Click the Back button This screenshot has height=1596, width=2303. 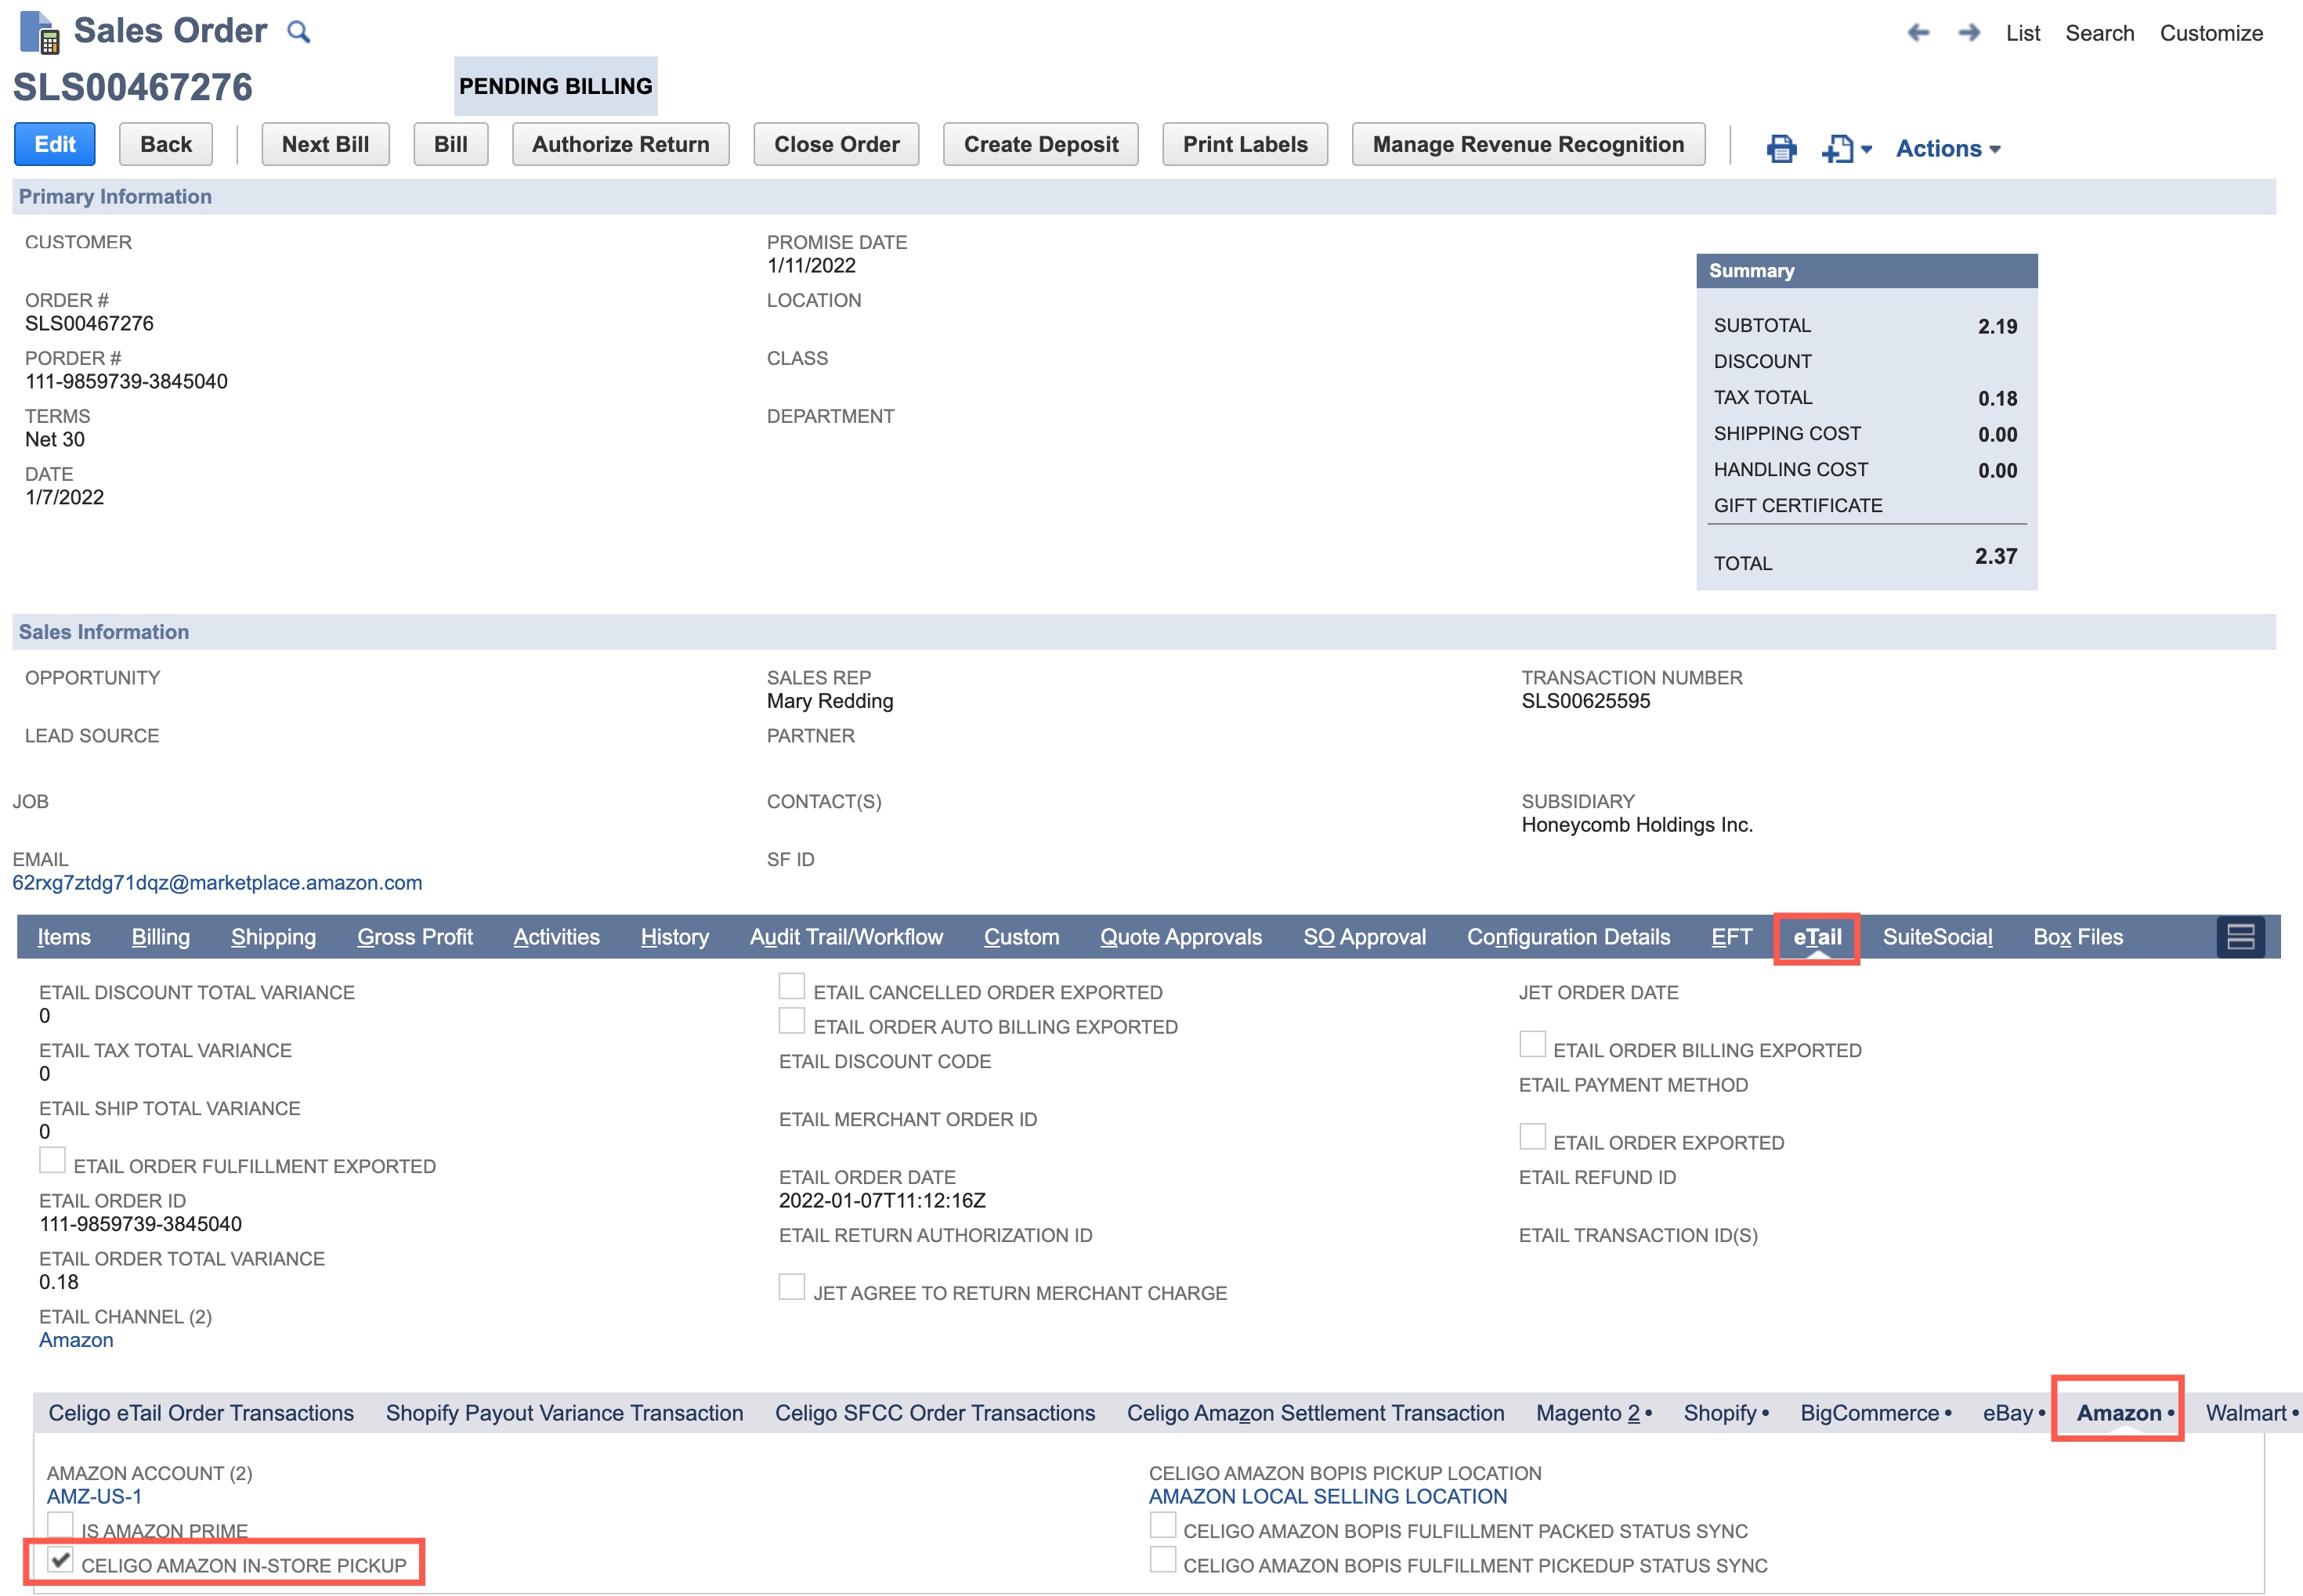pos(166,144)
